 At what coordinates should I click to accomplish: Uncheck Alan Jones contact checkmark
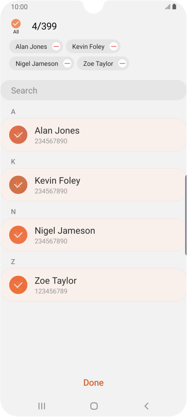18,135
